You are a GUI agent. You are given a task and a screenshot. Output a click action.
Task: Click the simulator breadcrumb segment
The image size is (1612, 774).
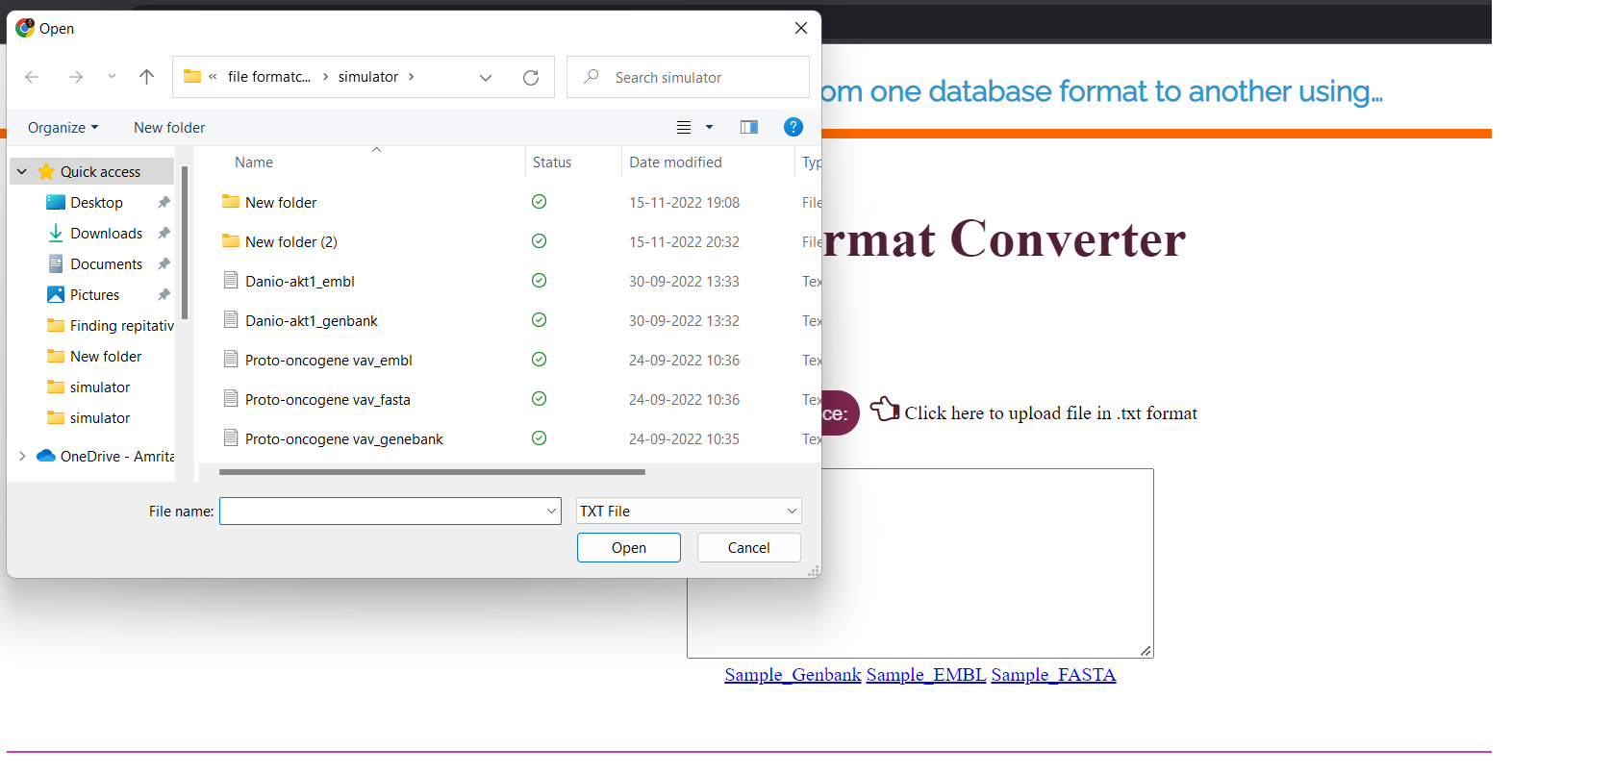368,77
